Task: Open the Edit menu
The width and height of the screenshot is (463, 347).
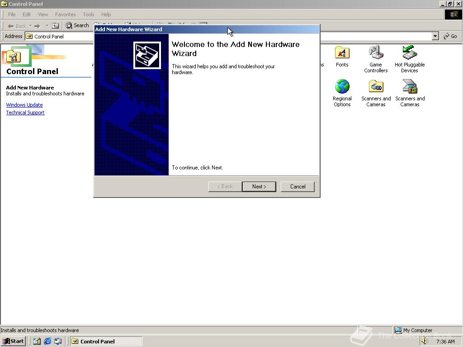Action: (27, 14)
